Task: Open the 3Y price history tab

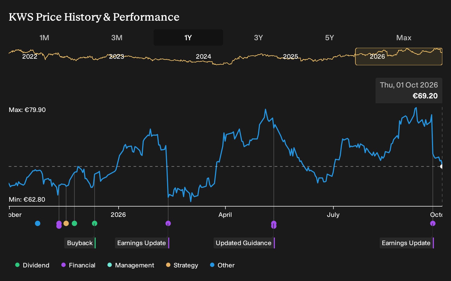Action: point(258,38)
